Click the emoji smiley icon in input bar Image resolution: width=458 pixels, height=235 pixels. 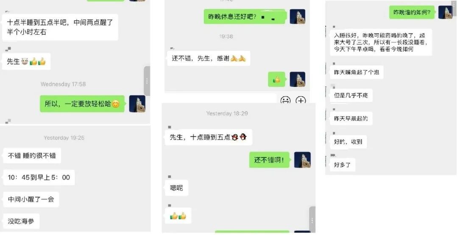[x=285, y=100]
